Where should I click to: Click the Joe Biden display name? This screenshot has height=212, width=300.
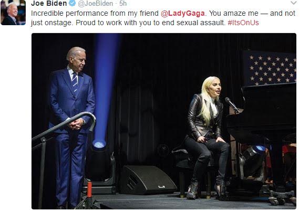tap(49, 3)
